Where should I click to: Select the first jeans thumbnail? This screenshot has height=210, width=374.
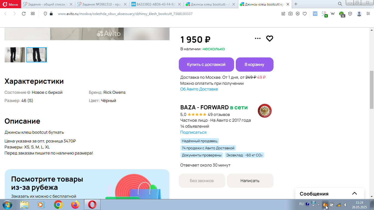click(15, 55)
